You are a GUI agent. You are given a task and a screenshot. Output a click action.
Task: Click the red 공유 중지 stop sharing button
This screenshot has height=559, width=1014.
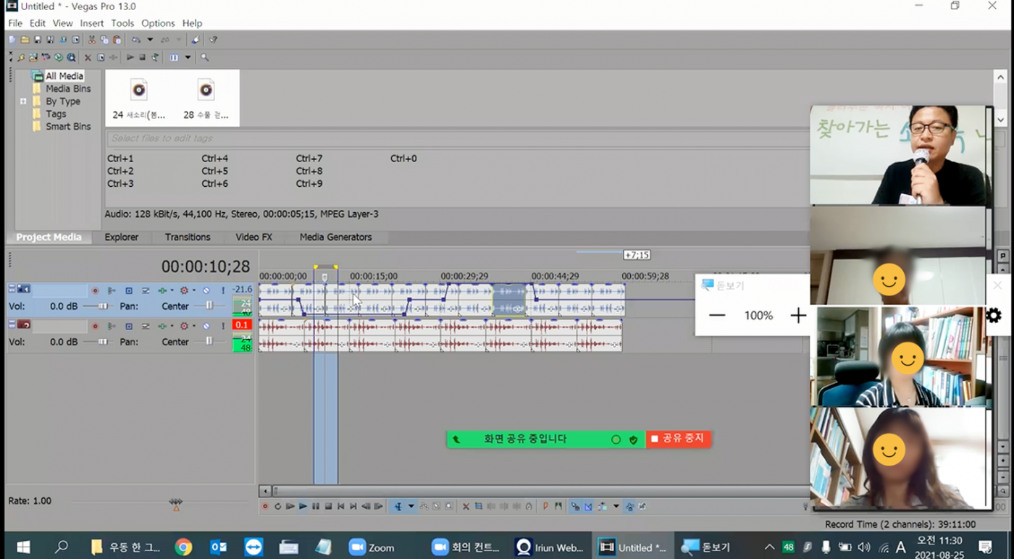pos(678,439)
